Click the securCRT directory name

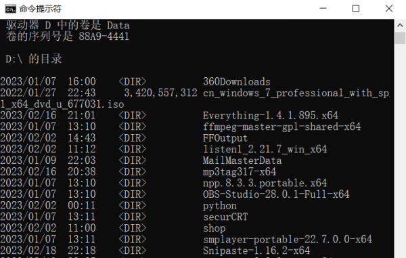[x=225, y=217]
